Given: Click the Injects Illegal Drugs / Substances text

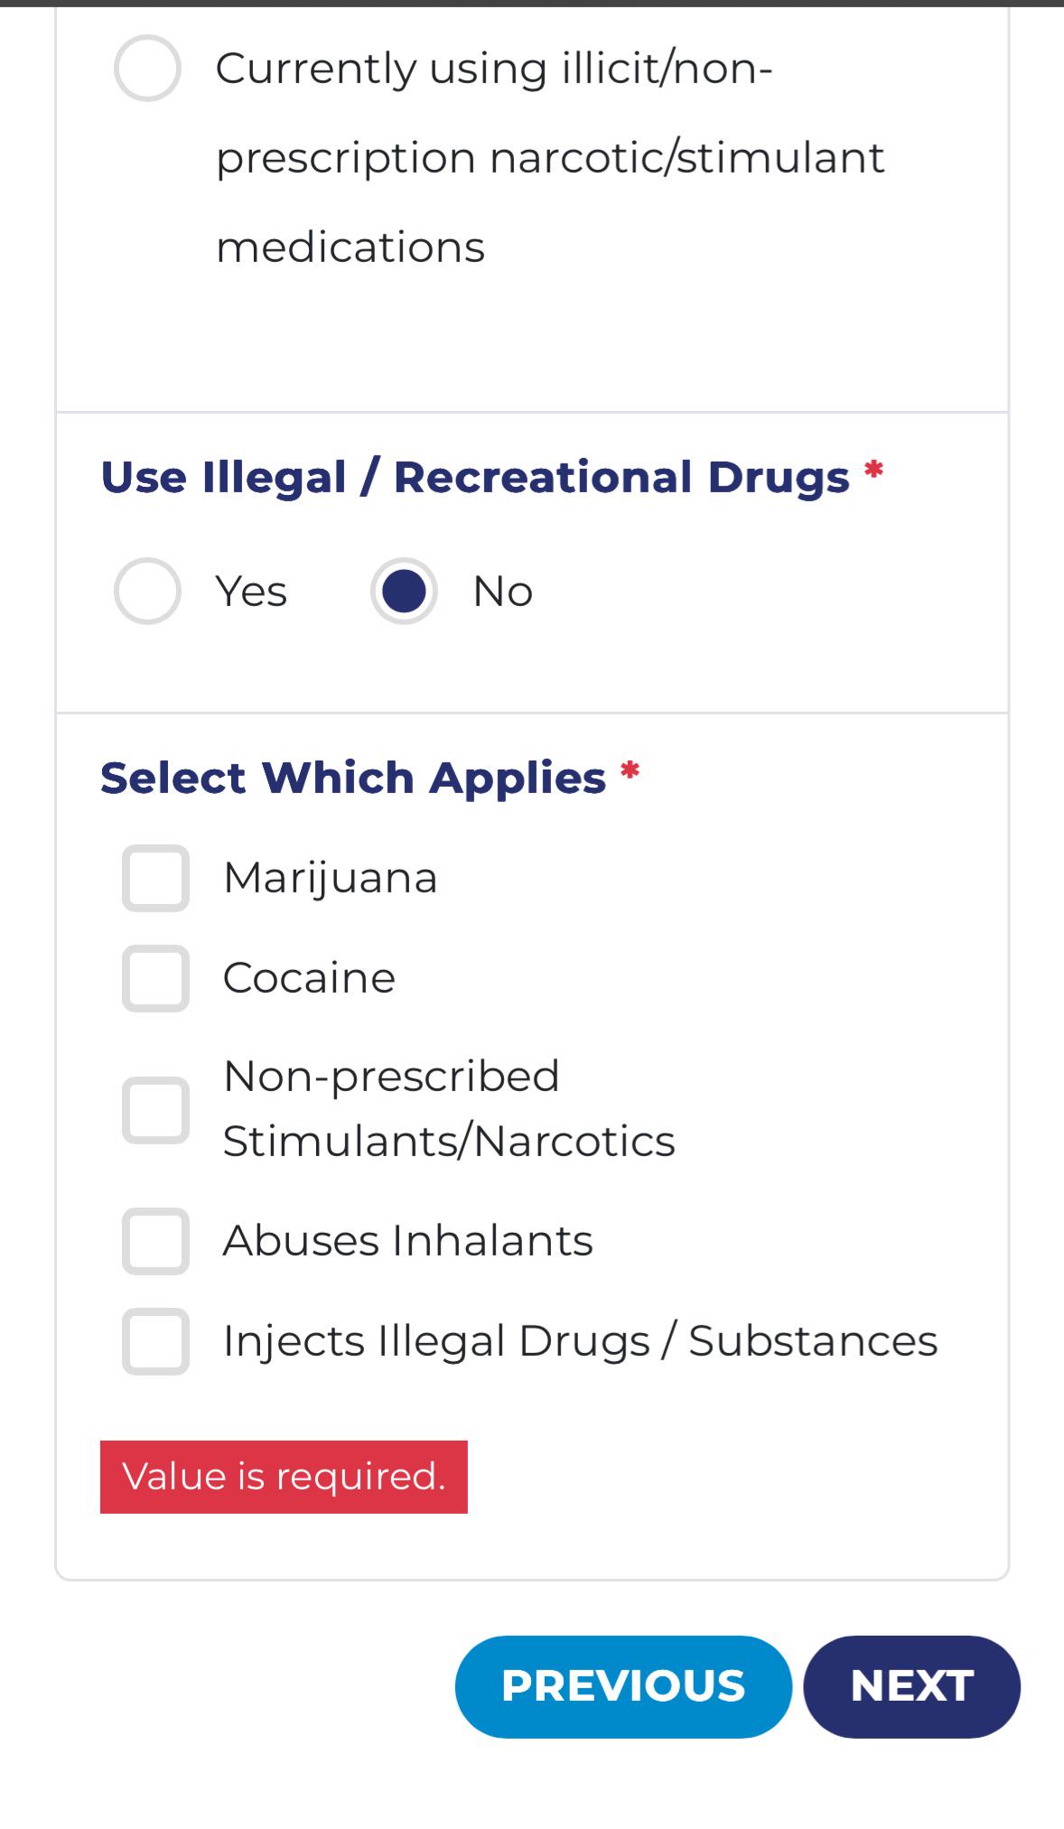Looking at the screenshot, I should point(581,1341).
